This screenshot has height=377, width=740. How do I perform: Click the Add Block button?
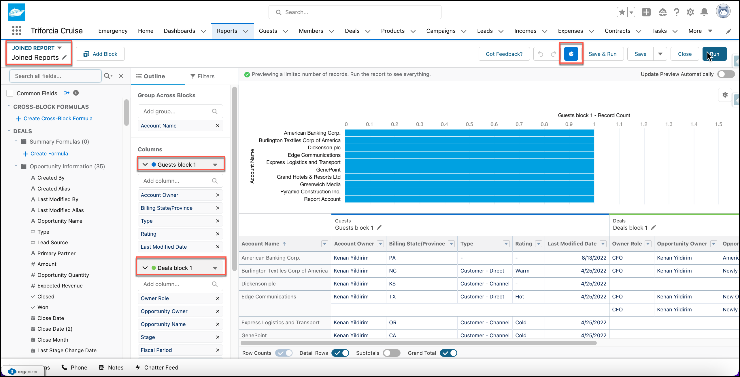pyautogui.click(x=100, y=54)
